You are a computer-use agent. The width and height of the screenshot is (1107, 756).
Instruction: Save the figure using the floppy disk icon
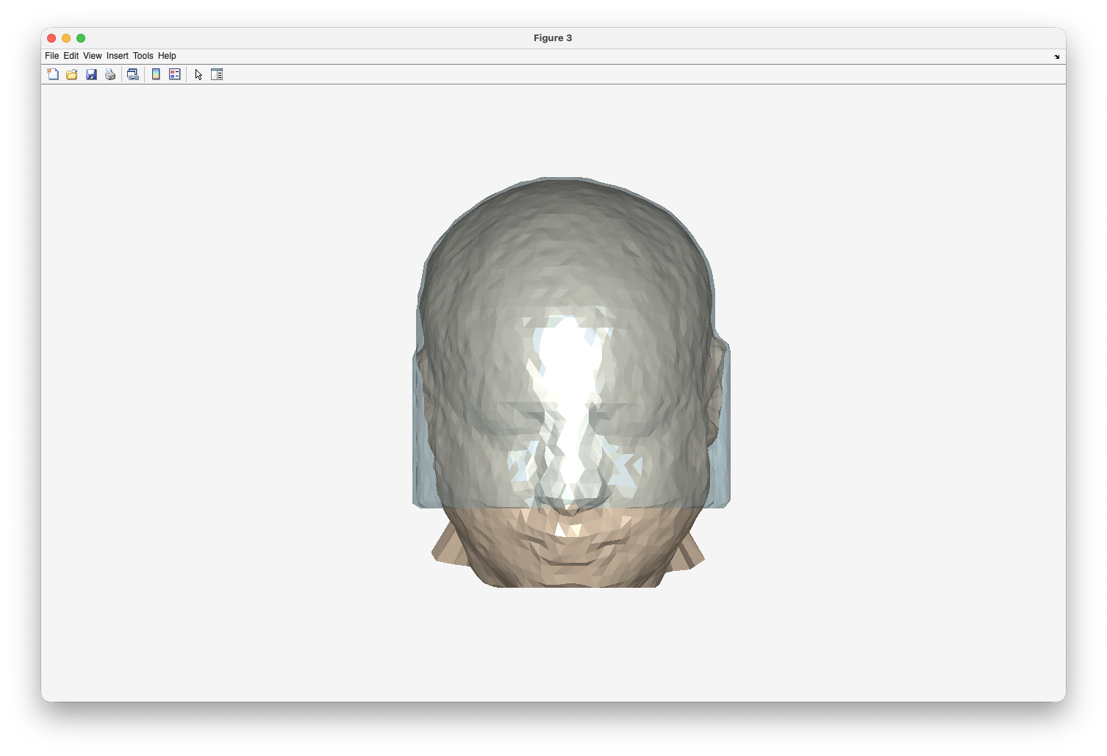coord(91,74)
